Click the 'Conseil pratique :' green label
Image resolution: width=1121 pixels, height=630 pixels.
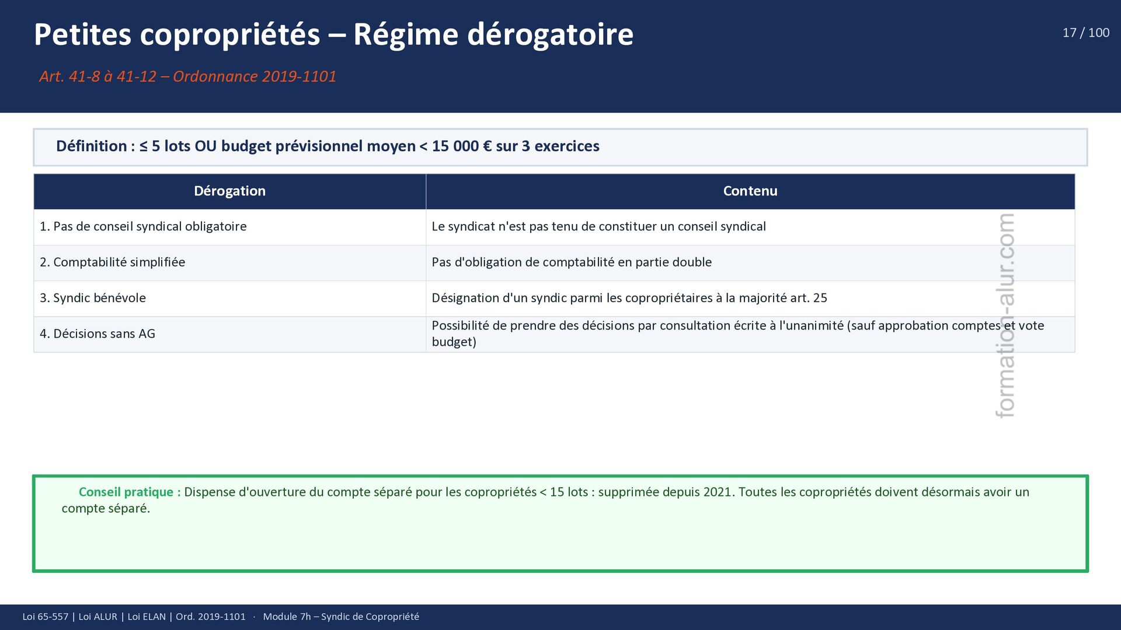(x=130, y=492)
